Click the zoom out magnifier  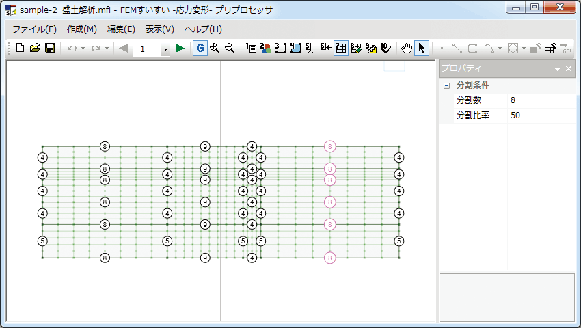pyautogui.click(x=230, y=49)
